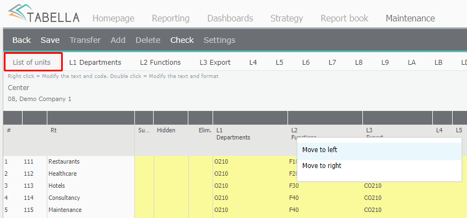Viewport: 467px width, 218px height.
Task: Click the Rt column header
Action: [x=53, y=130]
